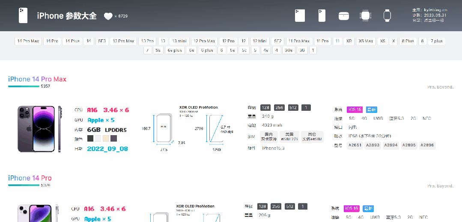Viewport: 462px width, 222px height.
Task: Select the SE2 model tag
Action: tap(277, 41)
